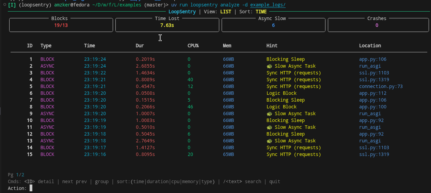Click CPU value 20 in row 15
The width and height of the screenshot is (431, 193).
pos(190,154)
